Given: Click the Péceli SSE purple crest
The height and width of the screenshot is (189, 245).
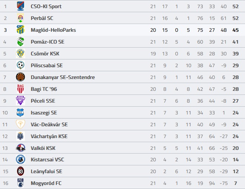Looking at the screenshot, I should [x=20, y=100].
